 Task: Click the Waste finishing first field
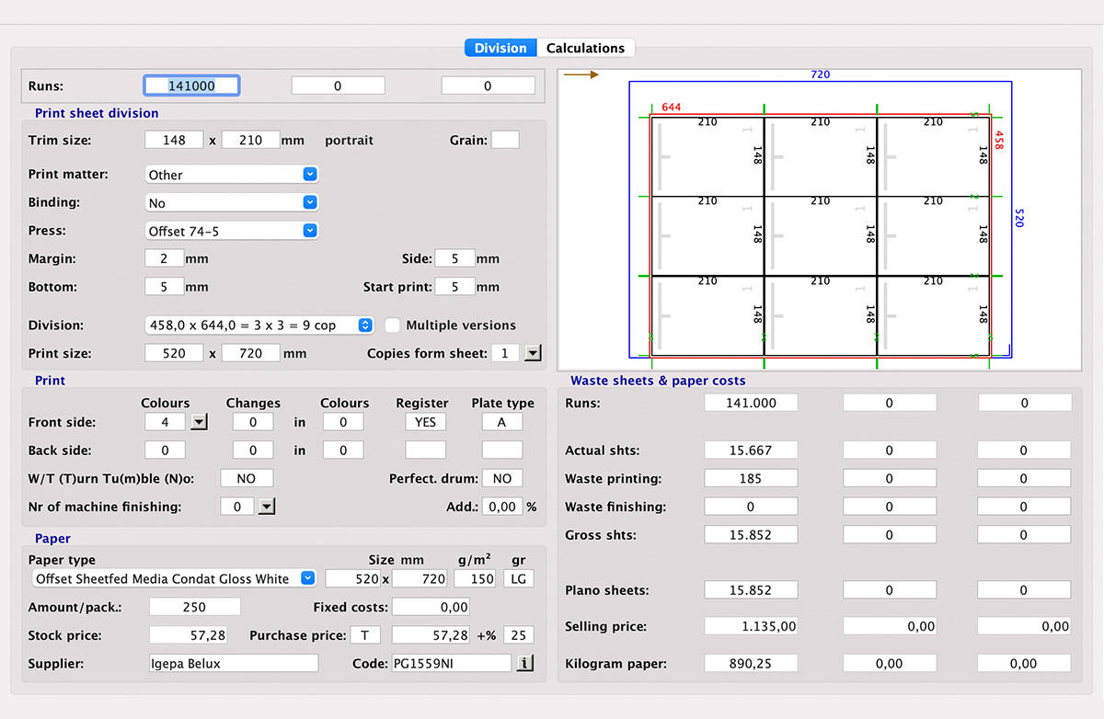point(751,506)
